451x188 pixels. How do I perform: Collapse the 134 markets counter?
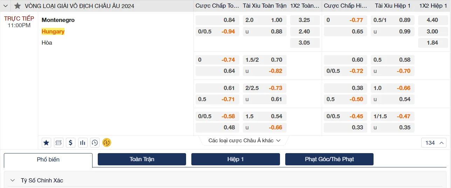[x=433, y=143]
